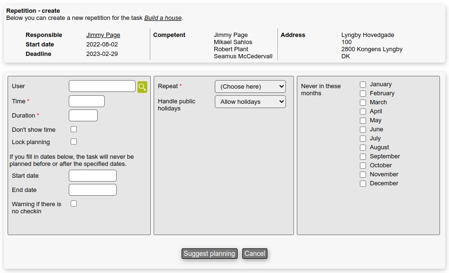
Task: Mark April as a never month
Action: pos(363,111)
